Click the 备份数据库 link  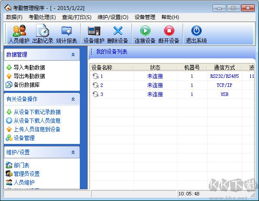coord(26,85)
